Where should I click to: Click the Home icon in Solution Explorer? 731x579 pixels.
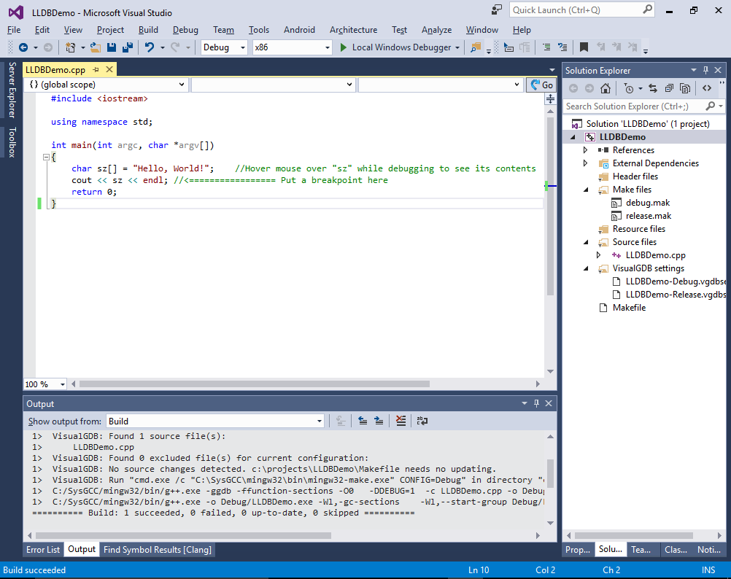tap(605, 88)
